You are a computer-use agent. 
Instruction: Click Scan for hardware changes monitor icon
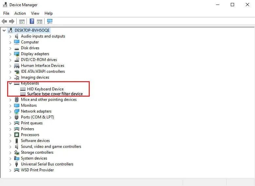[x=50, y=21]
